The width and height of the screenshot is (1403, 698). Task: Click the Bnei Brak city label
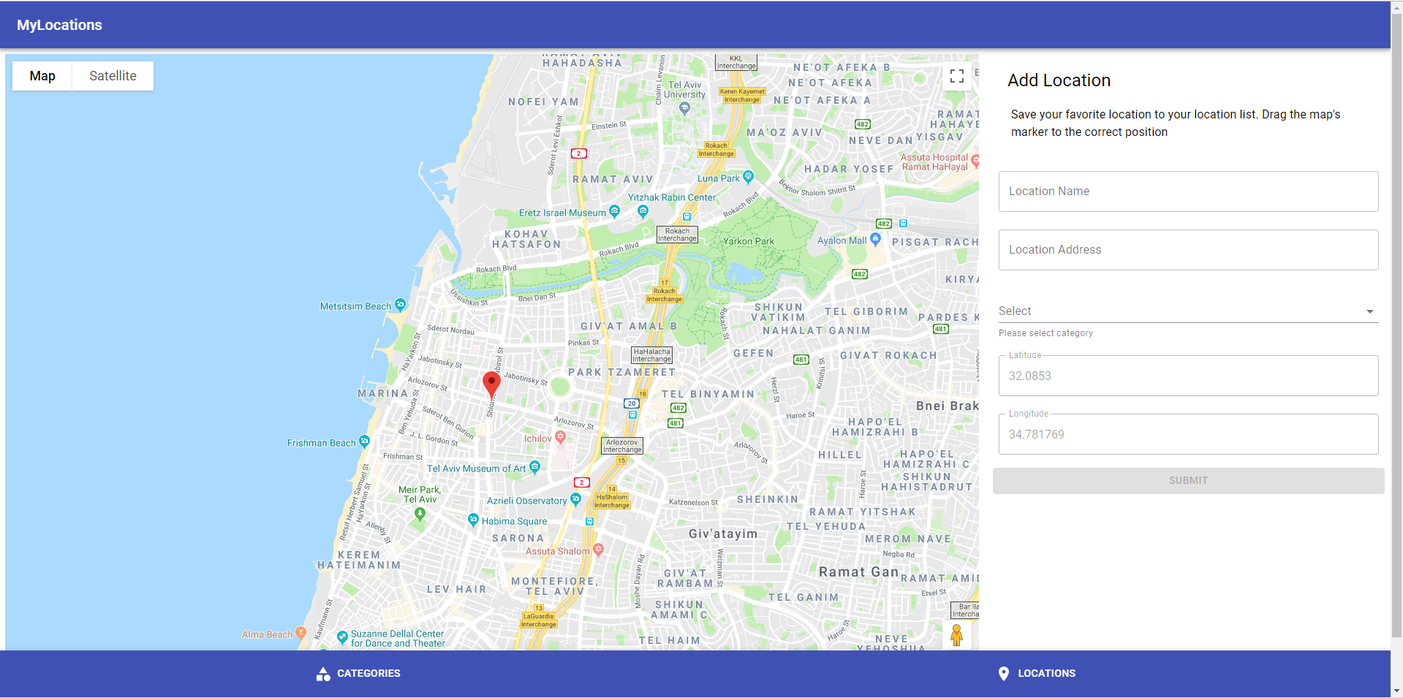948,406
